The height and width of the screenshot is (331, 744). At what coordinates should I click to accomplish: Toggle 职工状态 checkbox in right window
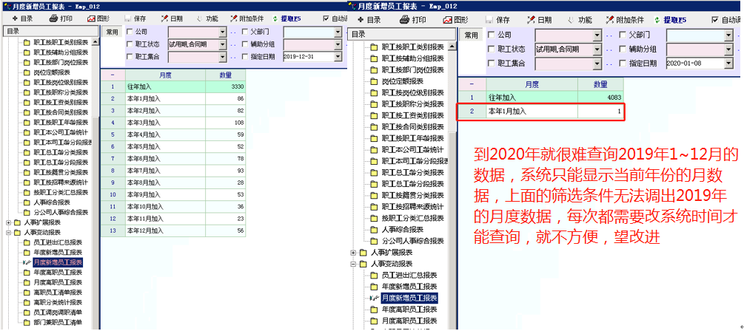[492, 49]
